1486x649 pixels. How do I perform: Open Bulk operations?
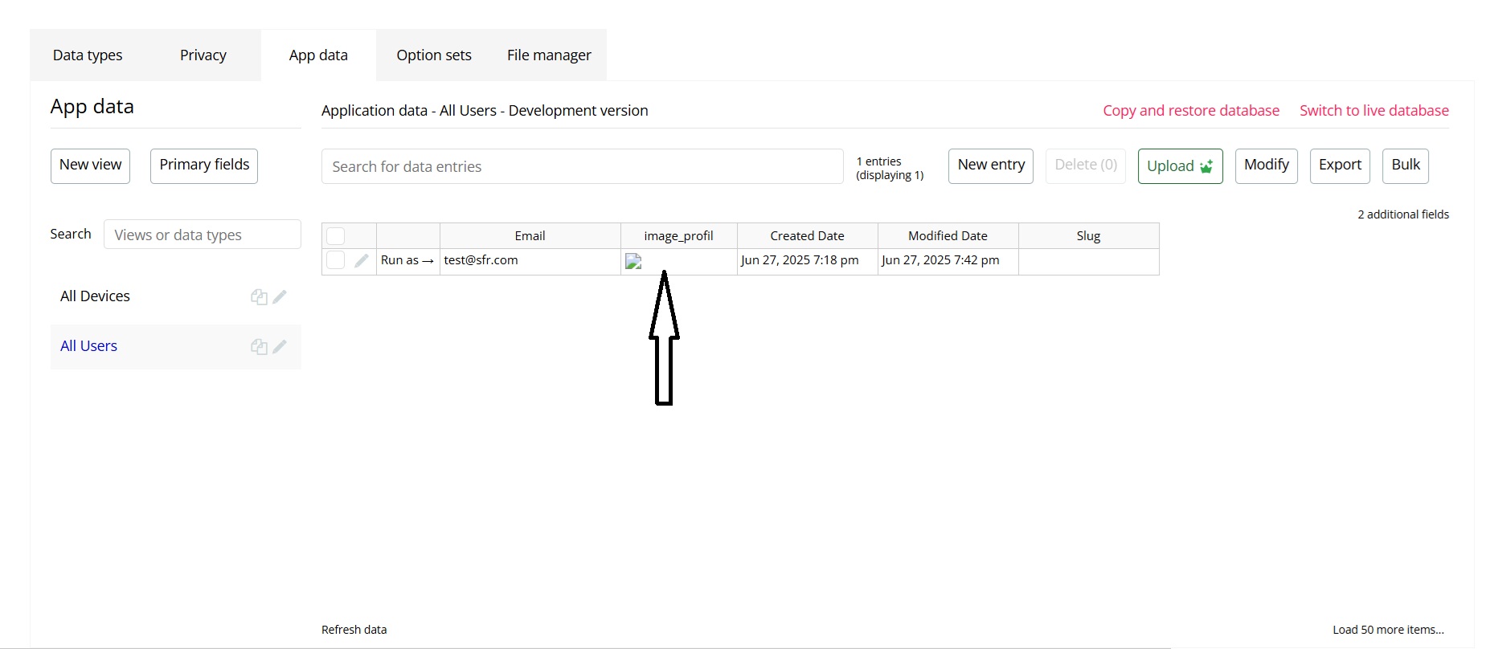tap(1406, 165)
